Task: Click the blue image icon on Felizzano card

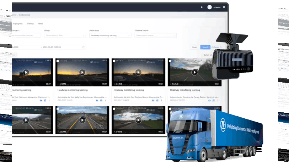Action: pos(45,101)
